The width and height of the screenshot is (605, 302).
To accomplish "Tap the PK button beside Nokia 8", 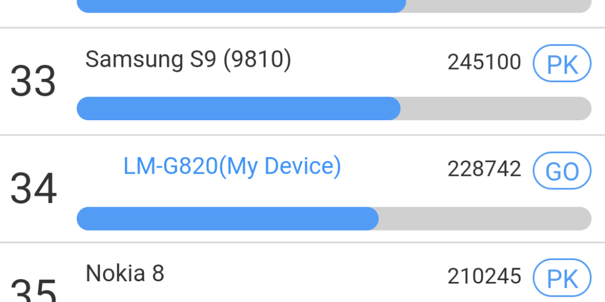I will [562, 277].
